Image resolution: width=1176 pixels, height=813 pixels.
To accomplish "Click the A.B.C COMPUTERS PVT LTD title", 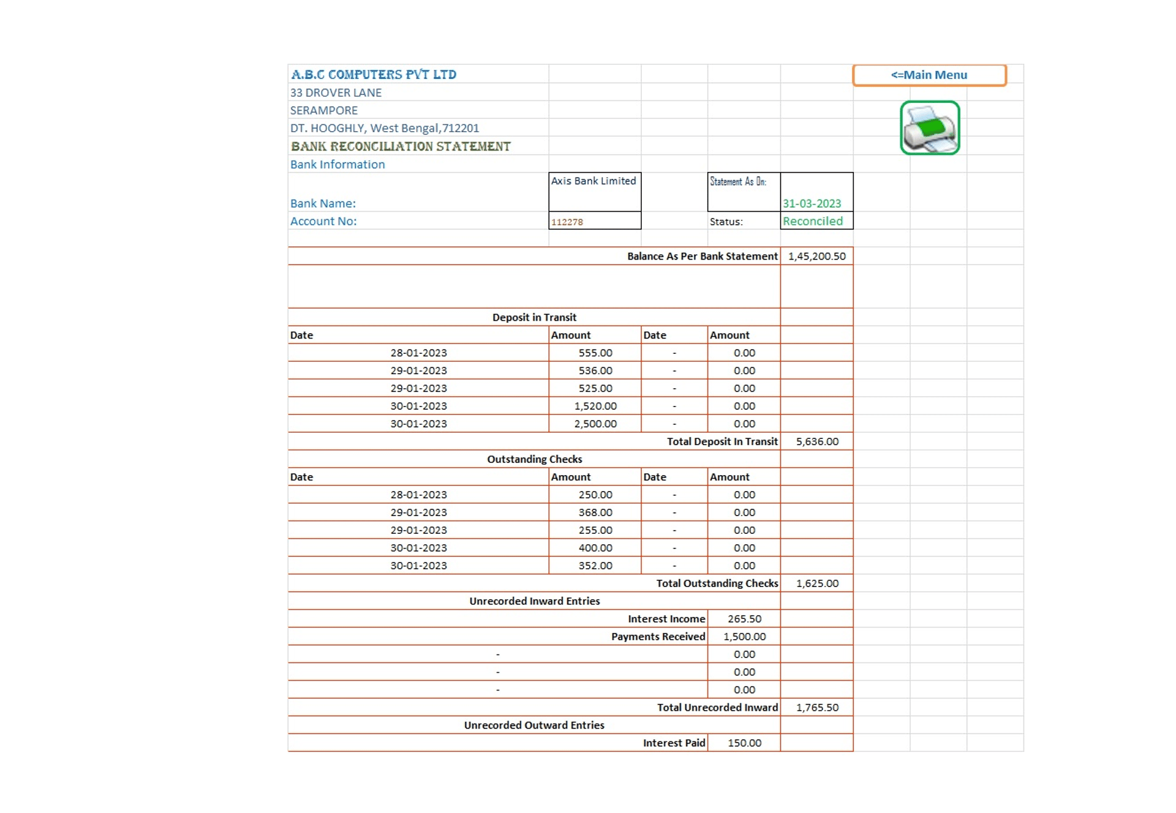I will click(374, 75).
